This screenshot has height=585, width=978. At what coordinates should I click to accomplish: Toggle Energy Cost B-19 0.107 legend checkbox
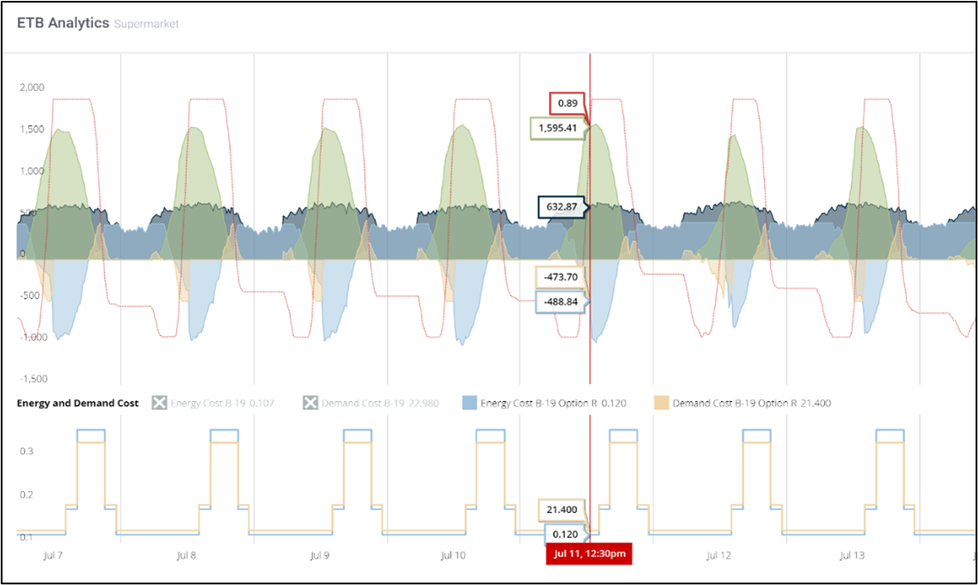(x=159, y=403)
